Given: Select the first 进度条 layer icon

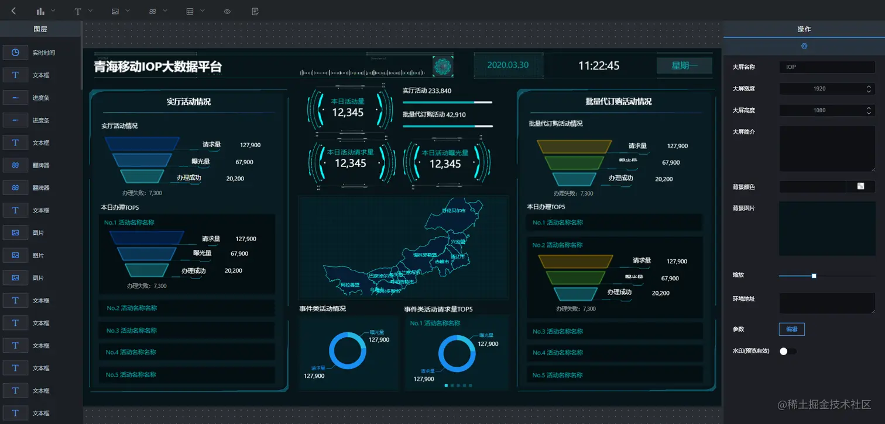Looking at the screenshot, I should click(x=16, y=98).
